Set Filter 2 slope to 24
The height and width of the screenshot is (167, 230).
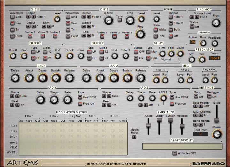(102, 58)
